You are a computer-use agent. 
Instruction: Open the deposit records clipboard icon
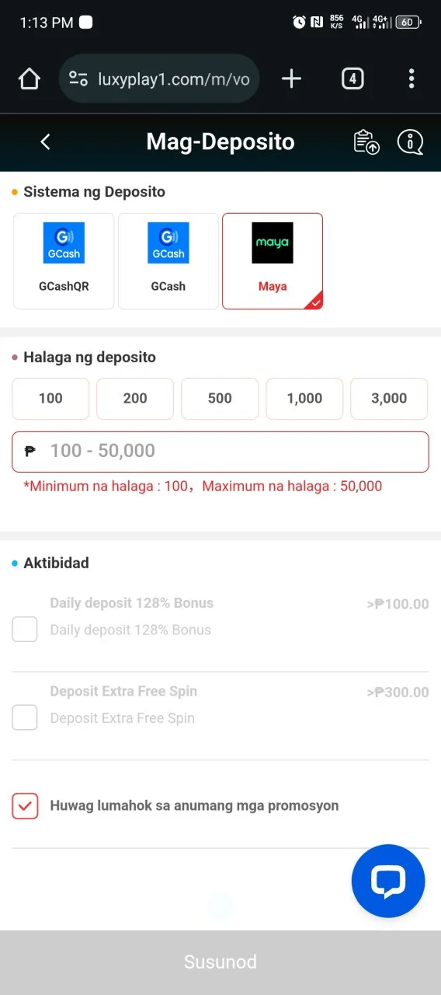pos(366,141)
